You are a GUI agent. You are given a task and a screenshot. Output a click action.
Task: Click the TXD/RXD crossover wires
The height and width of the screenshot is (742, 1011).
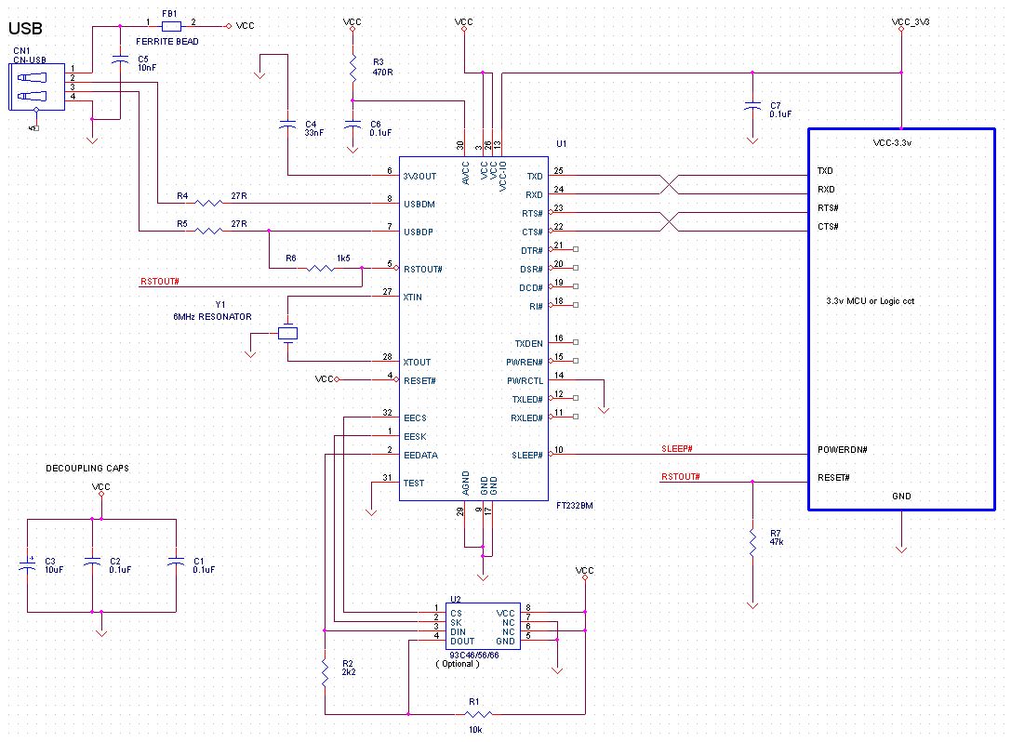[x=670, y=184]
